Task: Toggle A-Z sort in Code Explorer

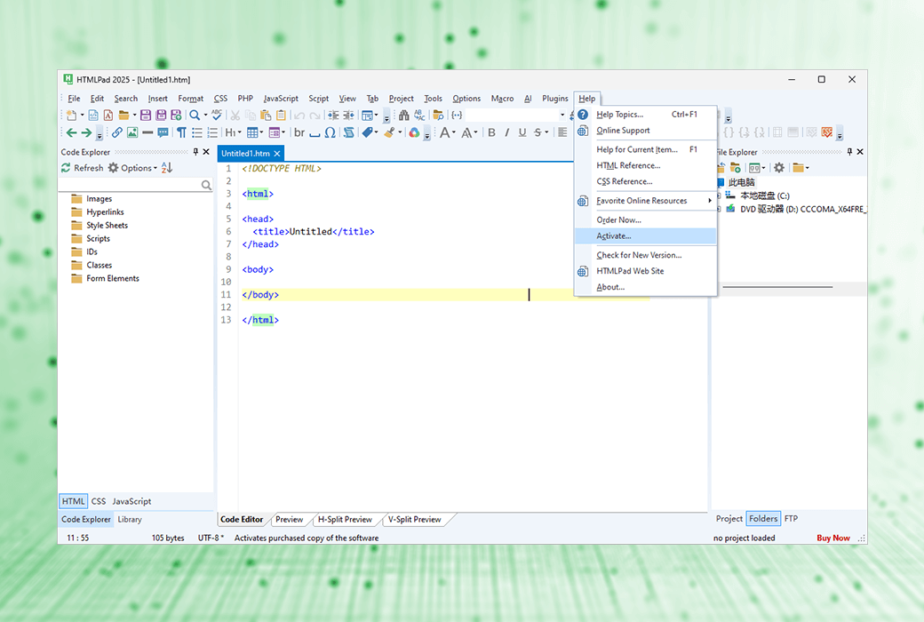Action: pos(167,168)
